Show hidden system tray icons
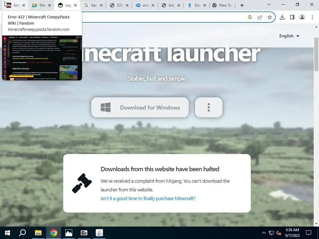 pyautogui.click(x=264, y=233)
